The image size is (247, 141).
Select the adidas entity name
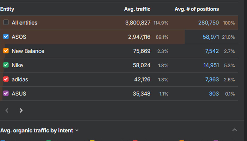20,79
